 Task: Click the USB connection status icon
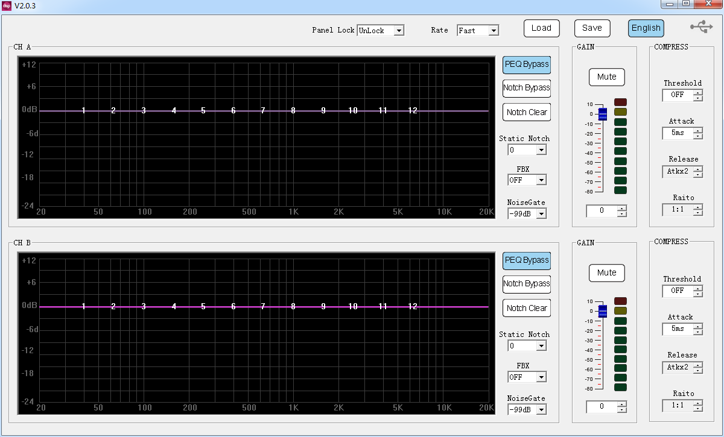tap(701, 27)
